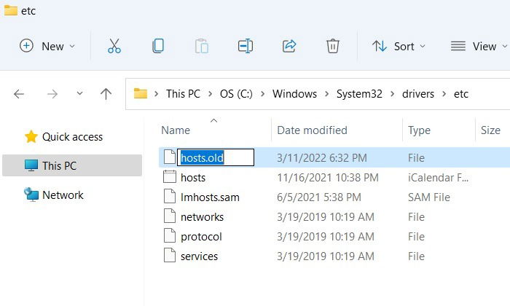This screenshot has width=510, height=306.
Task: Select the lmhosts.sam file
Action: (210, 197)
